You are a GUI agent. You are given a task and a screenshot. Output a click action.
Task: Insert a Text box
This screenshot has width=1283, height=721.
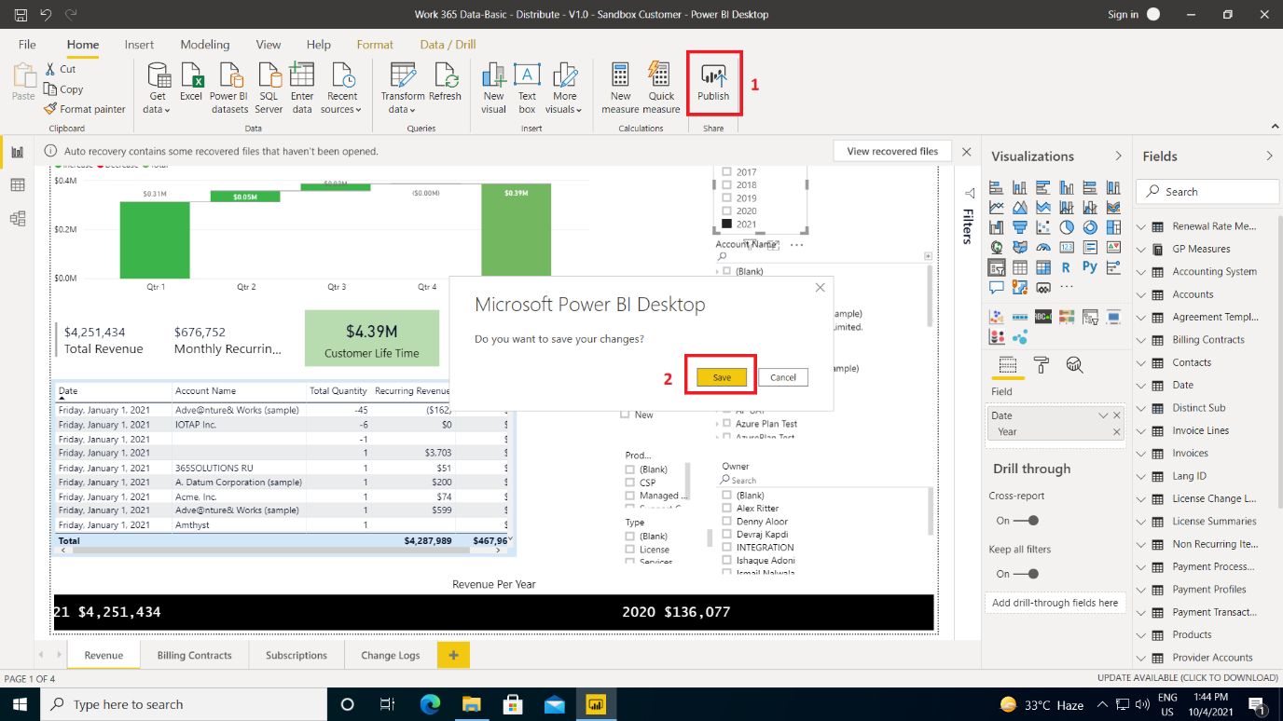[x=527, y=88]
